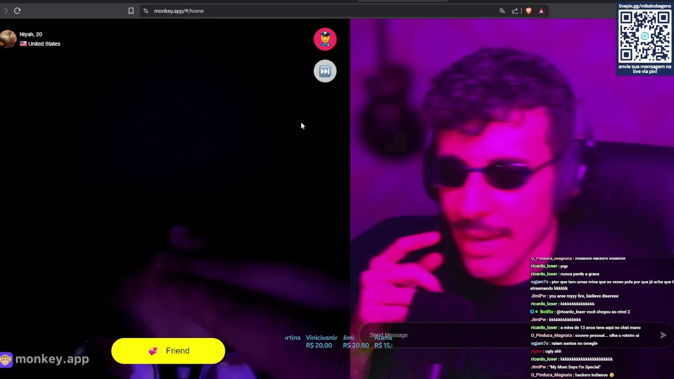Click the United States flag icon
Screen dimensions: 674x379
point(23,44)
